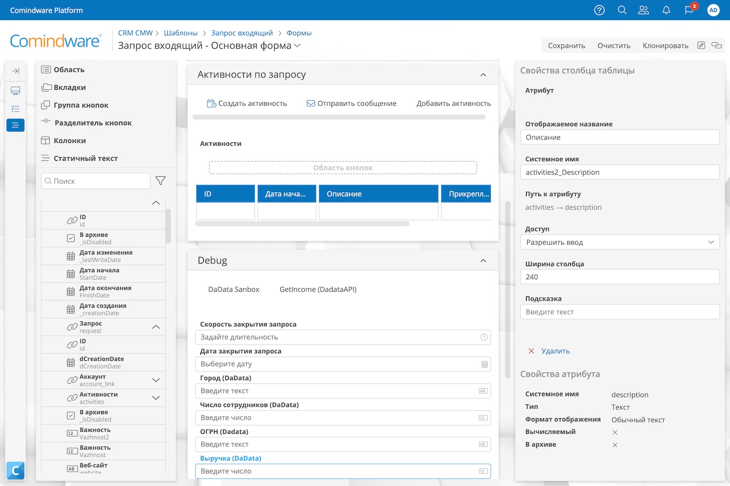Click the blue C logo icon
The image size is (730, 486).
point(16,471)
